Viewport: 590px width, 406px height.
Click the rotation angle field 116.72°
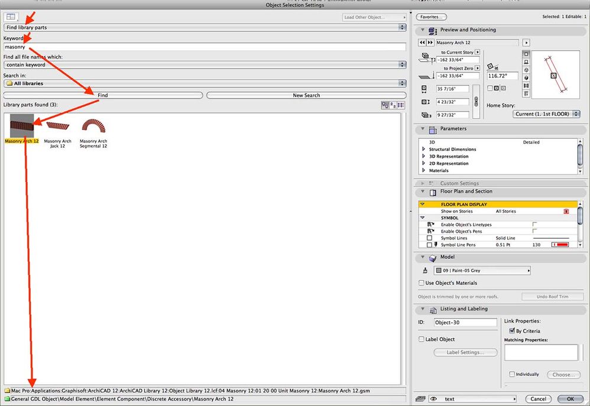(x=503, y=76)
